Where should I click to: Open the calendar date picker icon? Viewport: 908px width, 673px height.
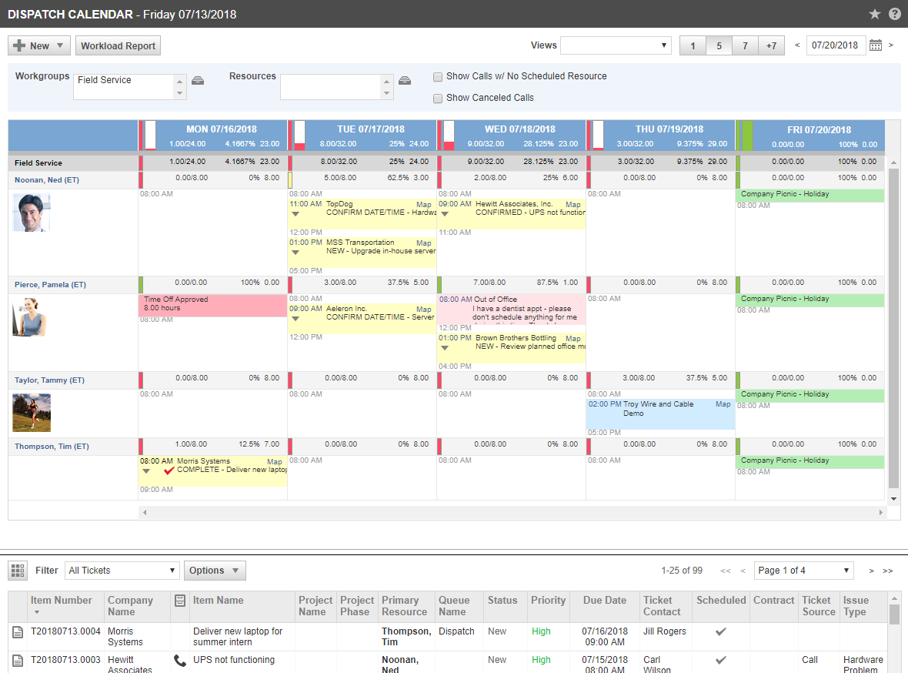pos(876,45)
